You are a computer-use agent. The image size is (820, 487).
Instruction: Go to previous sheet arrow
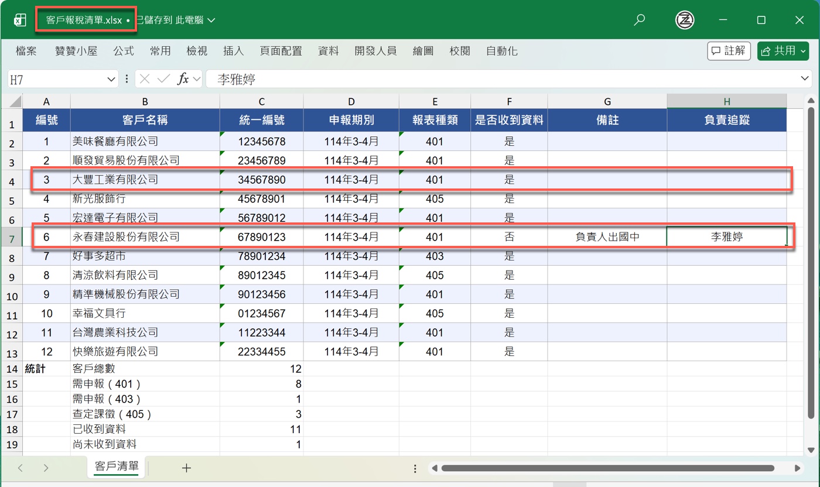click(20, 468)
